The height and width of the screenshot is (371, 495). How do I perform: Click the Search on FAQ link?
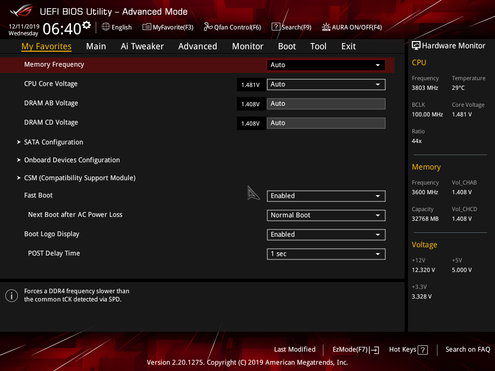tap(467, 349)
